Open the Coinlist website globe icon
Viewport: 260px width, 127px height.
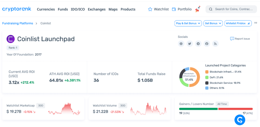(x=181, y=44)
